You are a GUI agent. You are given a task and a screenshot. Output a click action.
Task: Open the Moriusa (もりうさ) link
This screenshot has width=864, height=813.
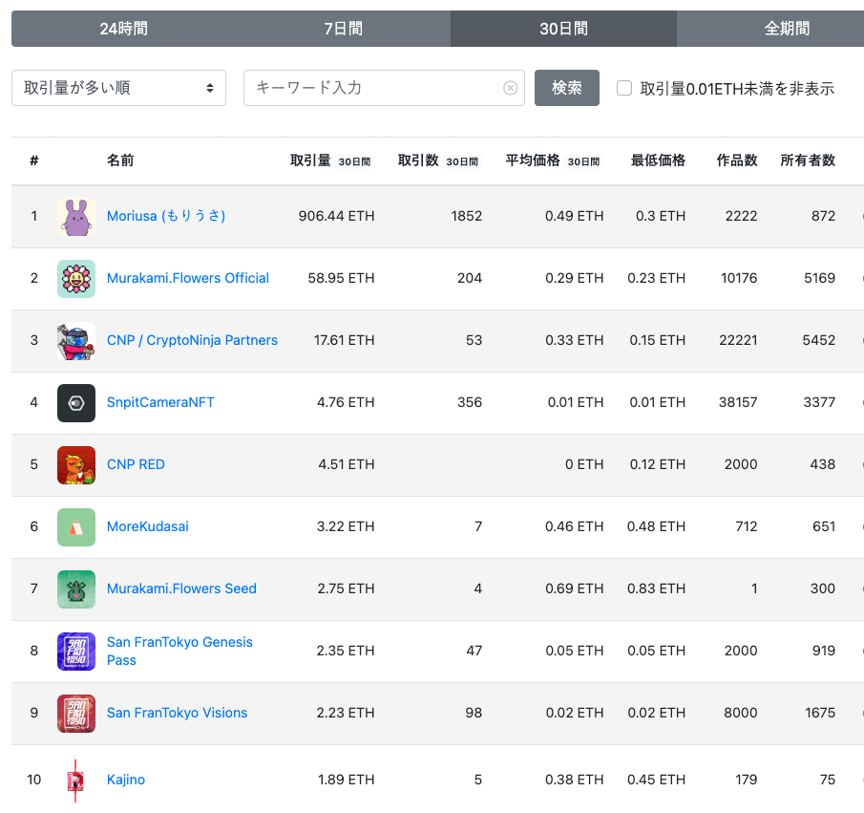coord(166,216)
